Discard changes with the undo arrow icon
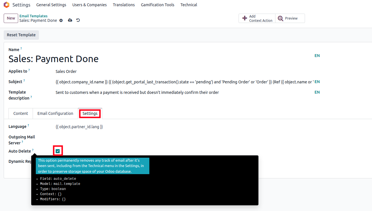 [78, 20]
